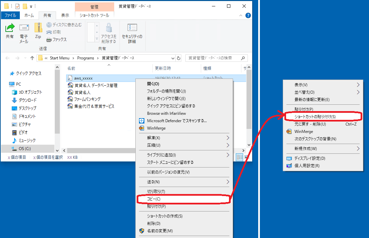Click the Zip compress icon

(38, 31)
